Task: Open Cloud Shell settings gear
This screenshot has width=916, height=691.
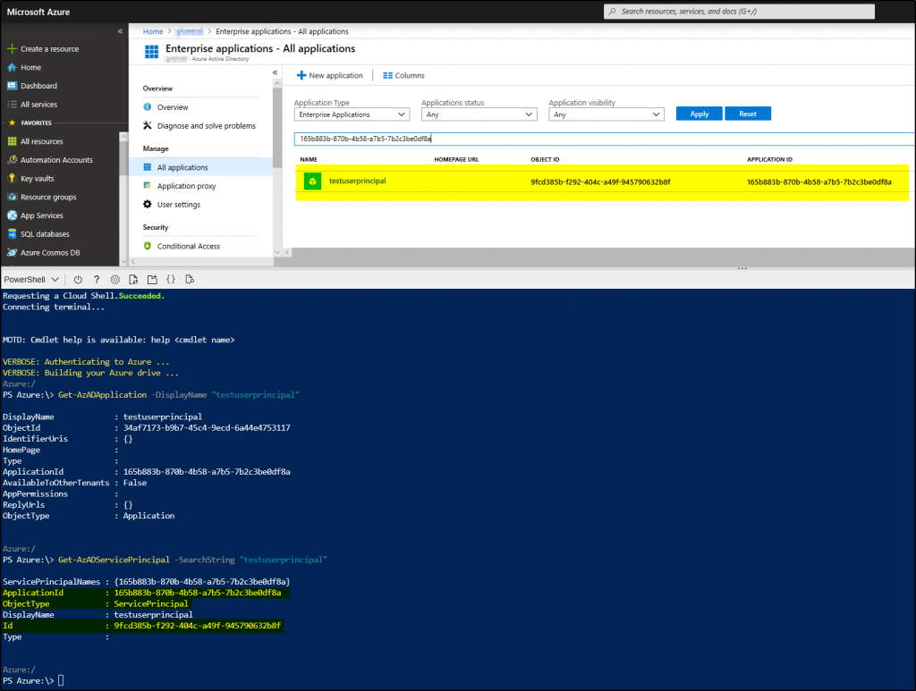Action: pos(114,279)
